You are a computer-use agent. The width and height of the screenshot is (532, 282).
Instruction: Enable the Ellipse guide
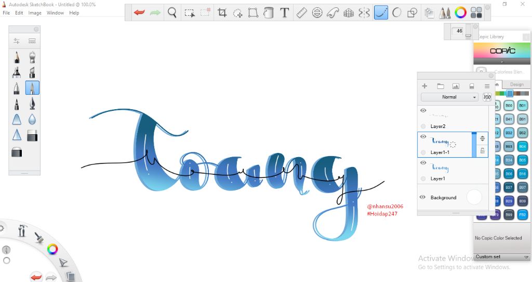[x=317, y=13]
